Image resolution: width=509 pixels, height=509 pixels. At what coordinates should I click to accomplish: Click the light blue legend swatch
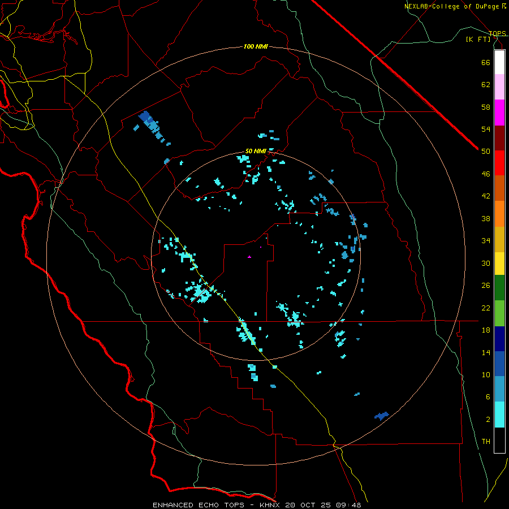click(499, 389)
